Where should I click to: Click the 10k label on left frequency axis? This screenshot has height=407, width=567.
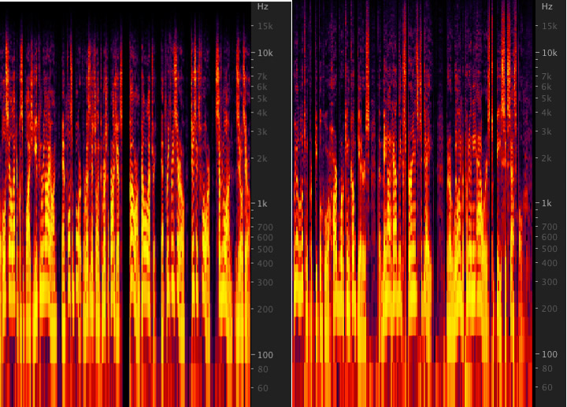click(263, 53)
